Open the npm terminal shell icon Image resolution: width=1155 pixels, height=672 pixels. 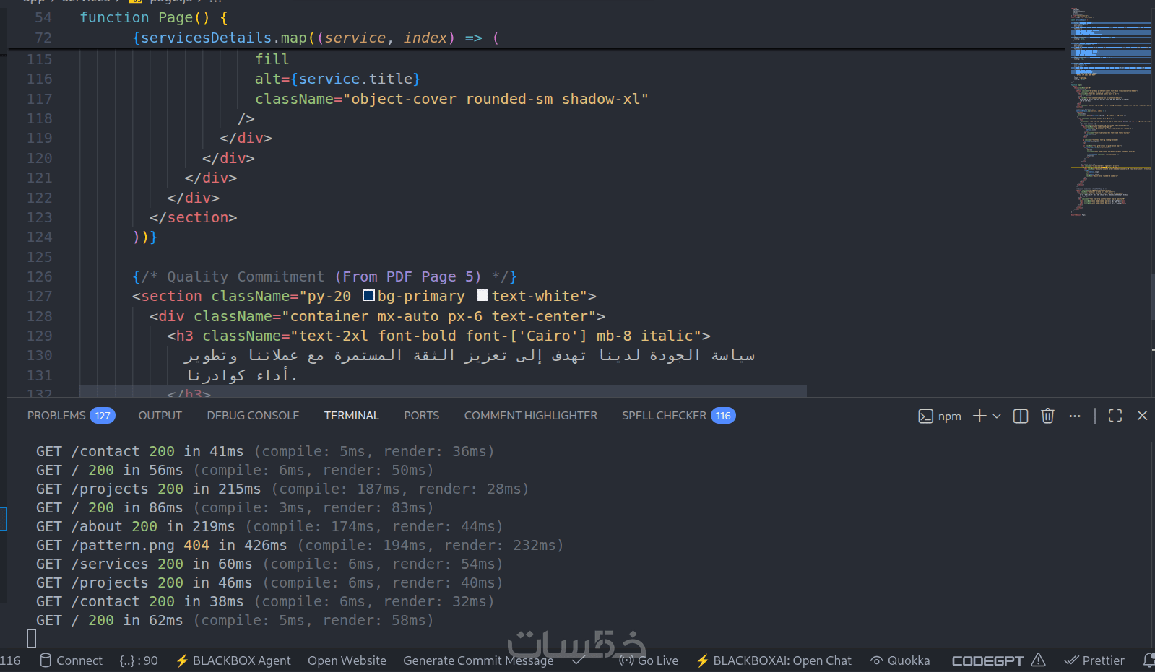[x=925, y=416]
